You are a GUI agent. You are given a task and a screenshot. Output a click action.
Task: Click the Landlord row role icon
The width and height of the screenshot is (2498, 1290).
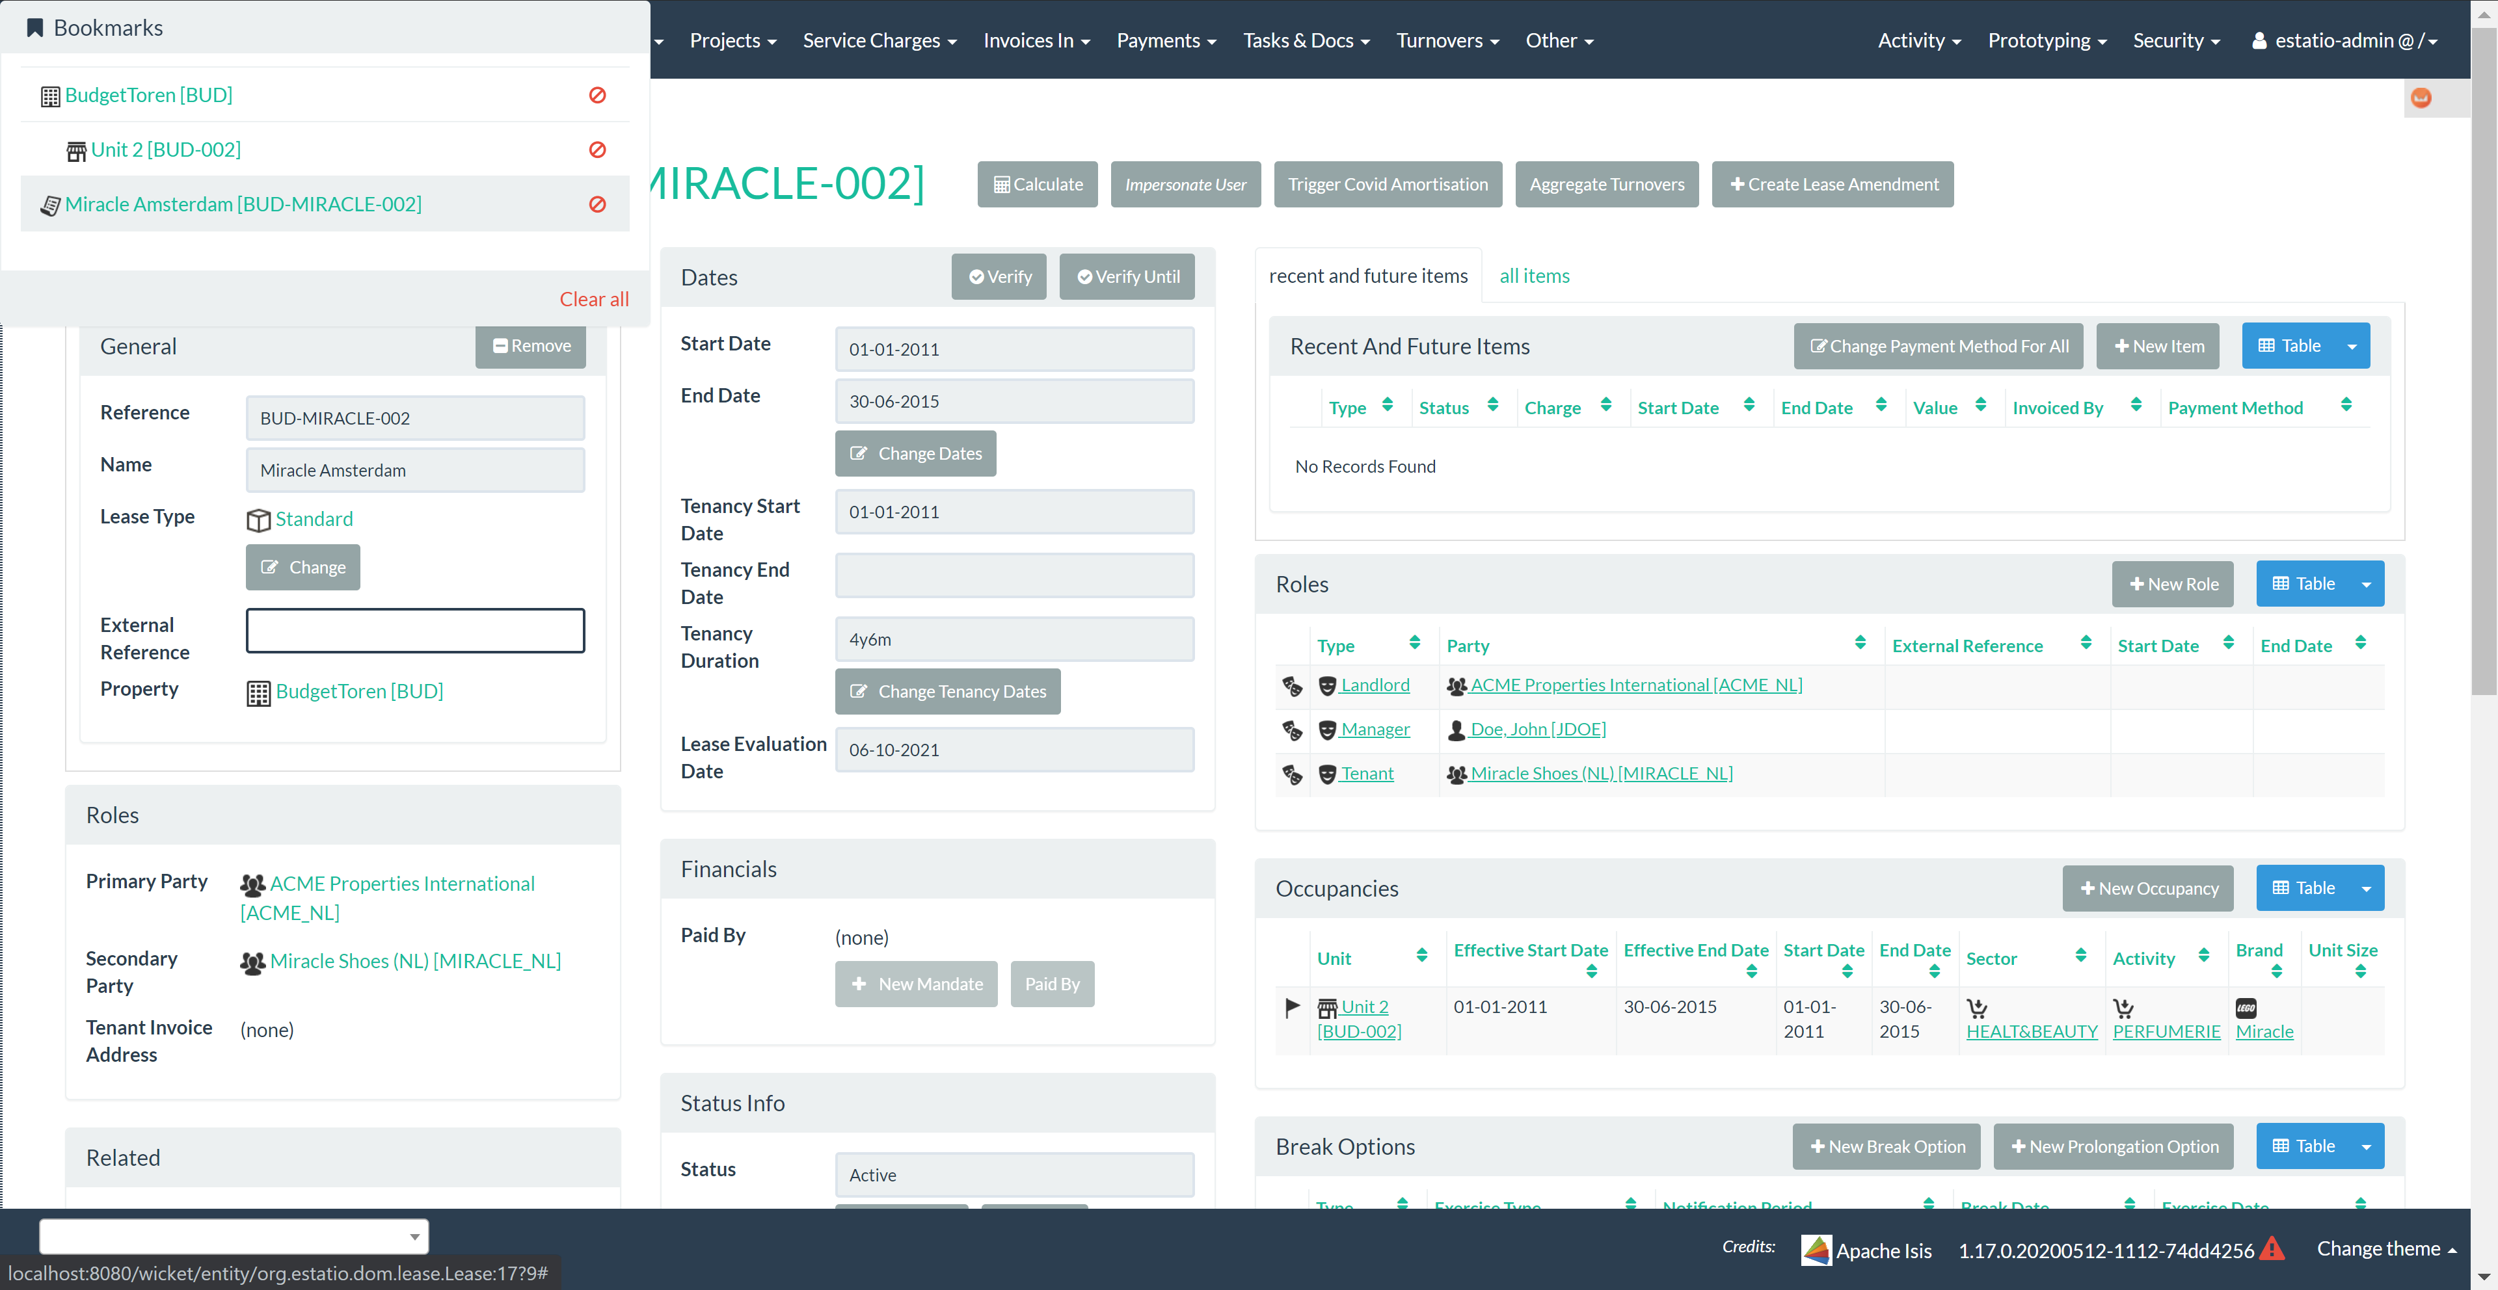point(1292,685)
